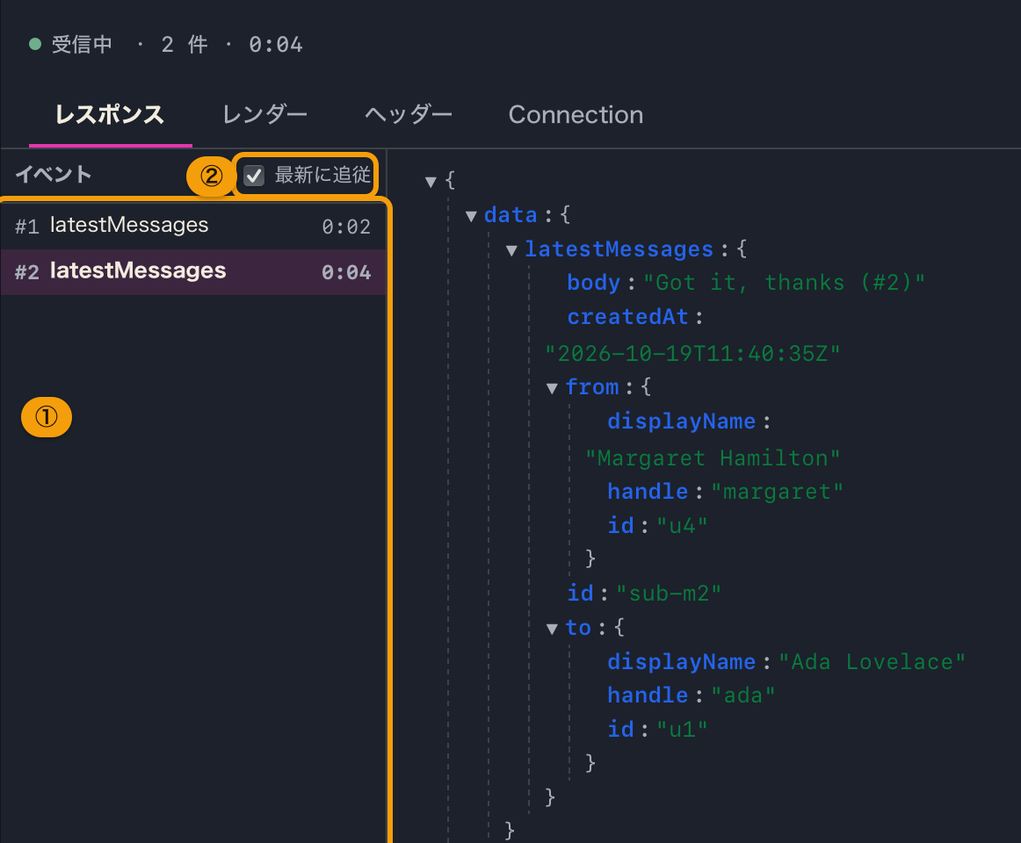Image resolution: width=1021 pixels, height=843 pixels.
Task: Switch to the レスポンス tab
Action: tap(110, 115)
